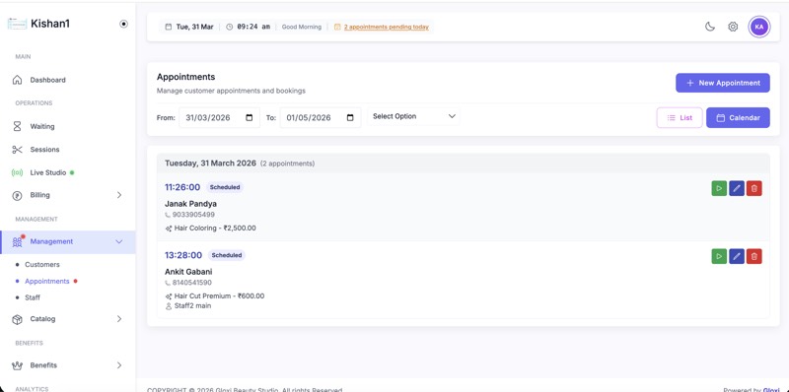The width and height of the screenshot is (789, 392).
Task: Click the Dashboard home icon
Action: pyautogui.click(x=17, y=80)
